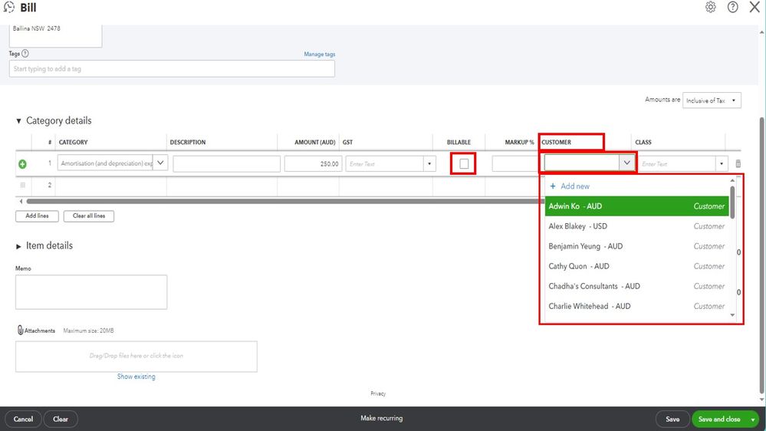
Task: Click the Clear button in footer
Action: pyautogui.click(x=61, y=419)
